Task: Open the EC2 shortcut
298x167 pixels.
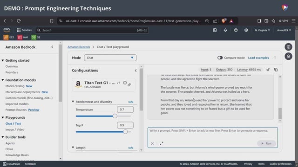Action: 9,37
